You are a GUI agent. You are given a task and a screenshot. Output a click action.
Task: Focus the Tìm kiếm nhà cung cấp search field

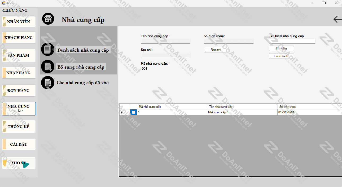[x=292, y=41]
